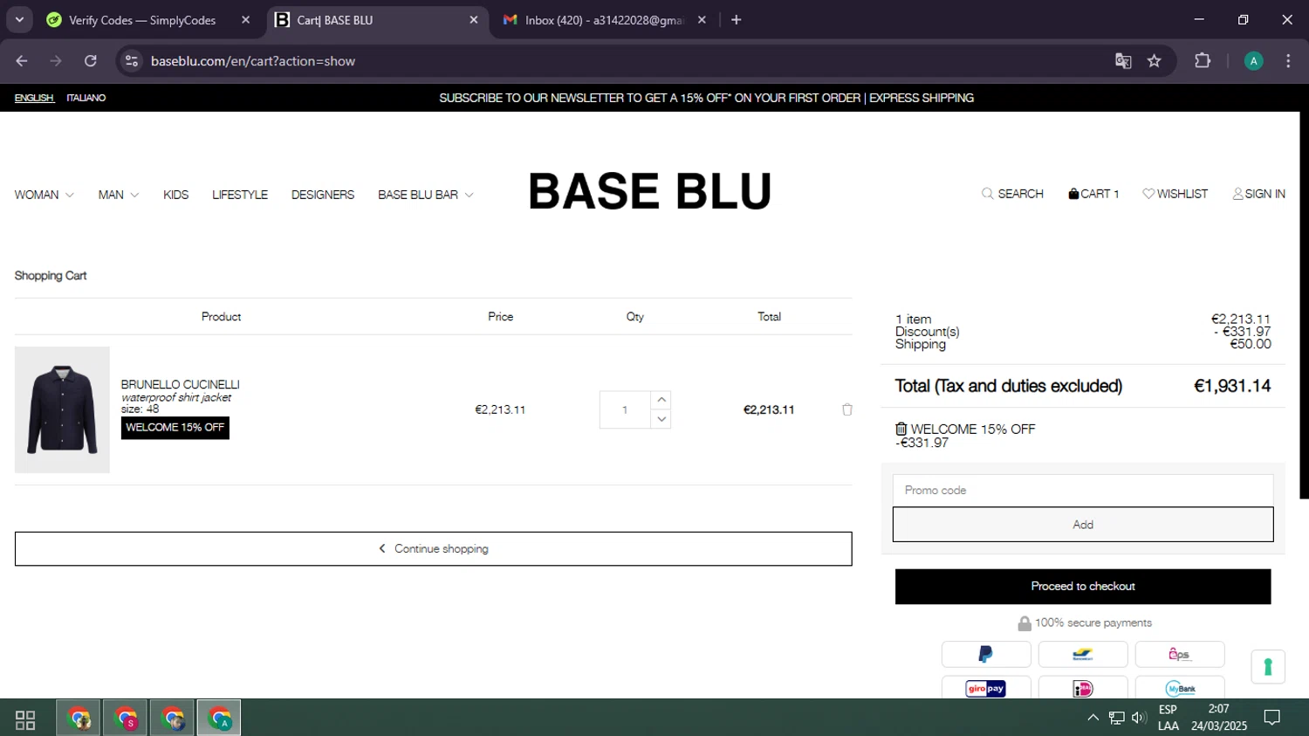Select the giropay payment logo
The width and height of the screenshot is (1309, 736).
986,688
